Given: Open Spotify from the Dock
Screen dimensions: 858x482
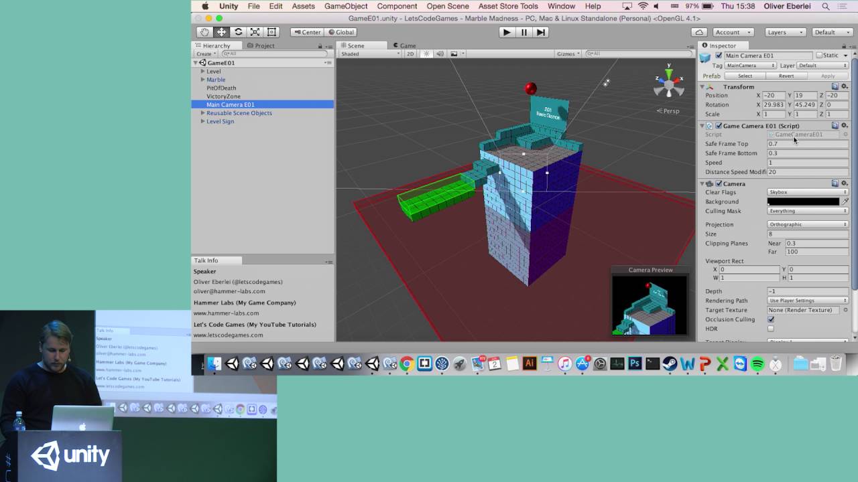Looking at the screenshot, I should [757, 364].
